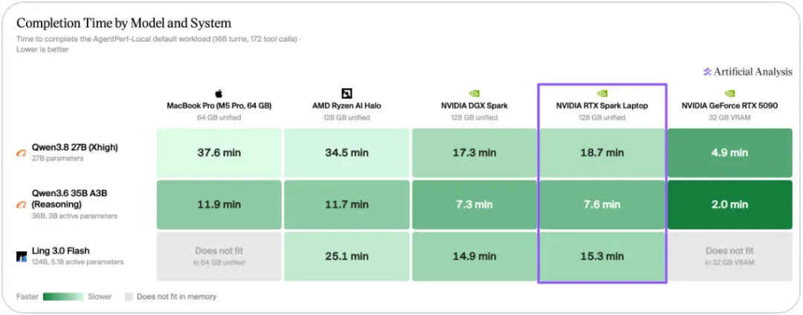The height and width of the screenshot is (315, 803).
Task: Select the 37.6 min MacBook Pro cell
Action: coord(219,152)
